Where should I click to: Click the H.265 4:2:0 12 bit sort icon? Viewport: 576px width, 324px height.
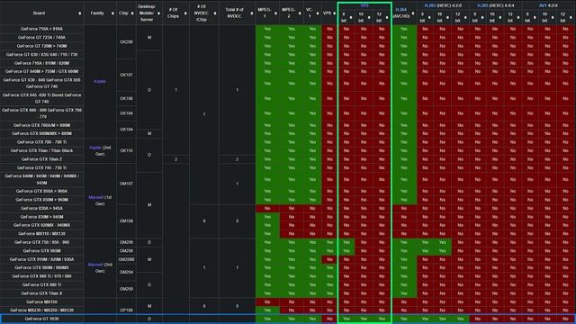coord(465,17)
